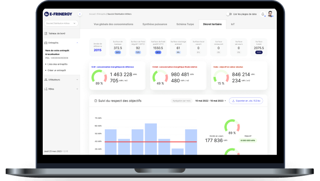Click Nom de votre entrepôt text

57,50
